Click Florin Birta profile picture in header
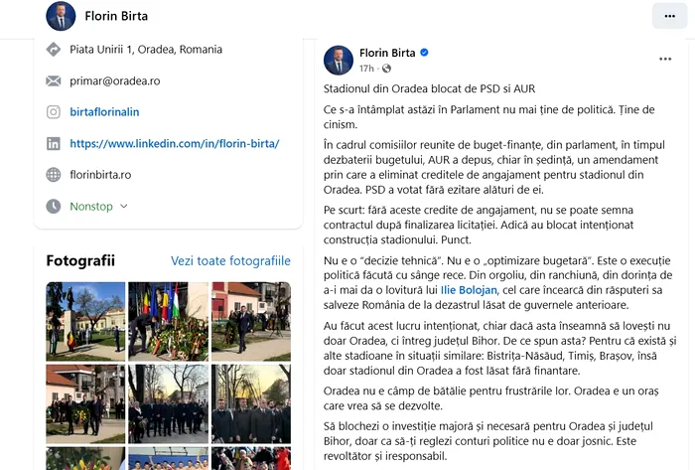Screen dimensions: 695x470 coord(61,16)
